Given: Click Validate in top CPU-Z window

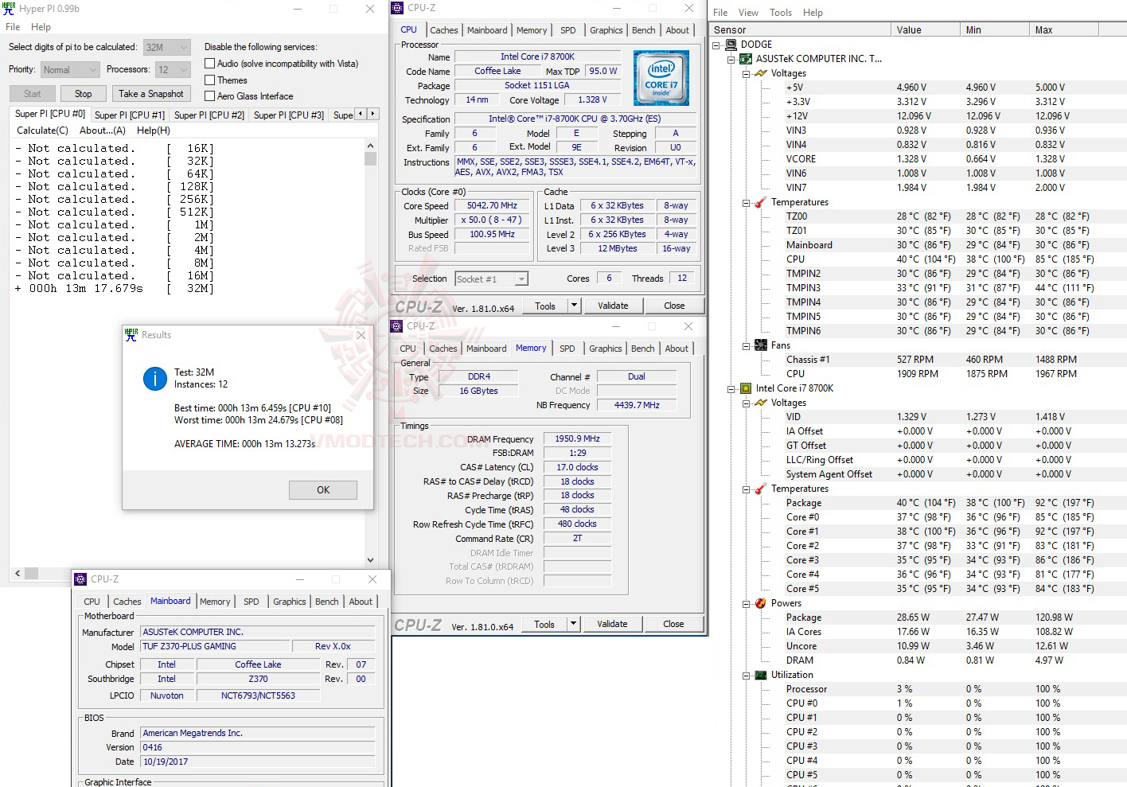Looking at the screenshot, I should click(613, 306).
